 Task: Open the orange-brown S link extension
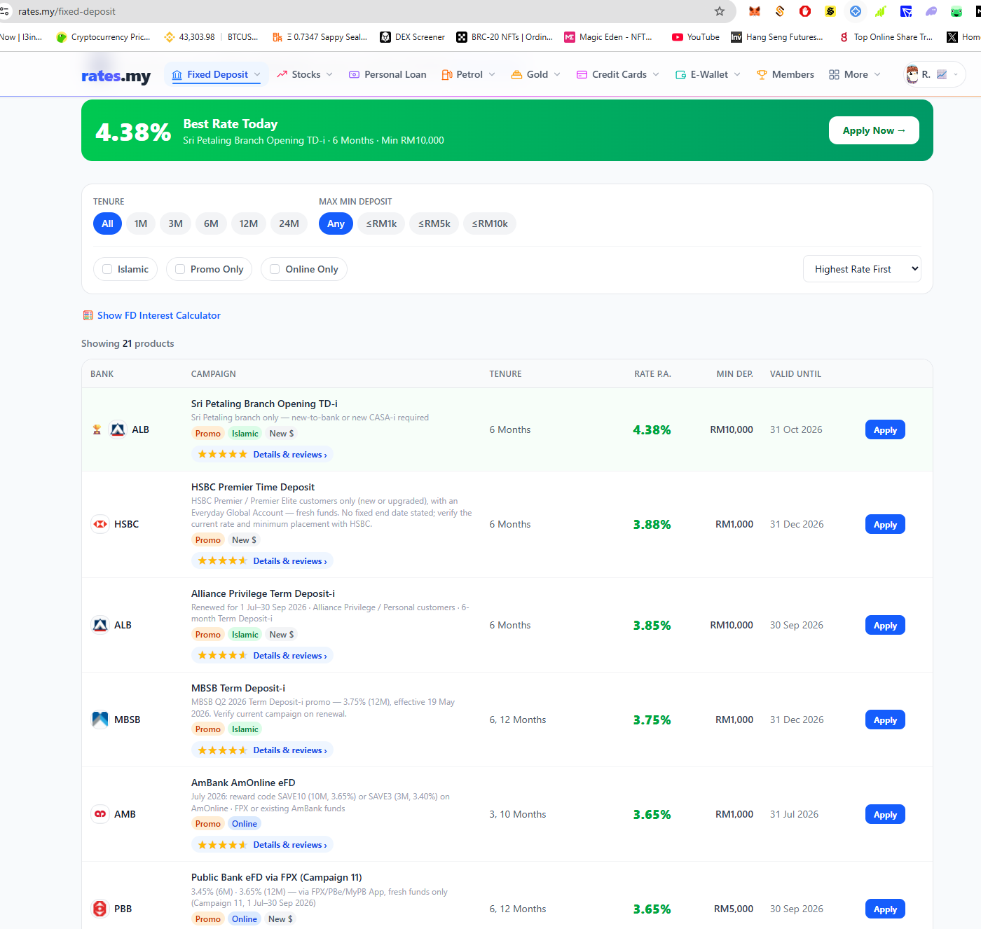780,11
